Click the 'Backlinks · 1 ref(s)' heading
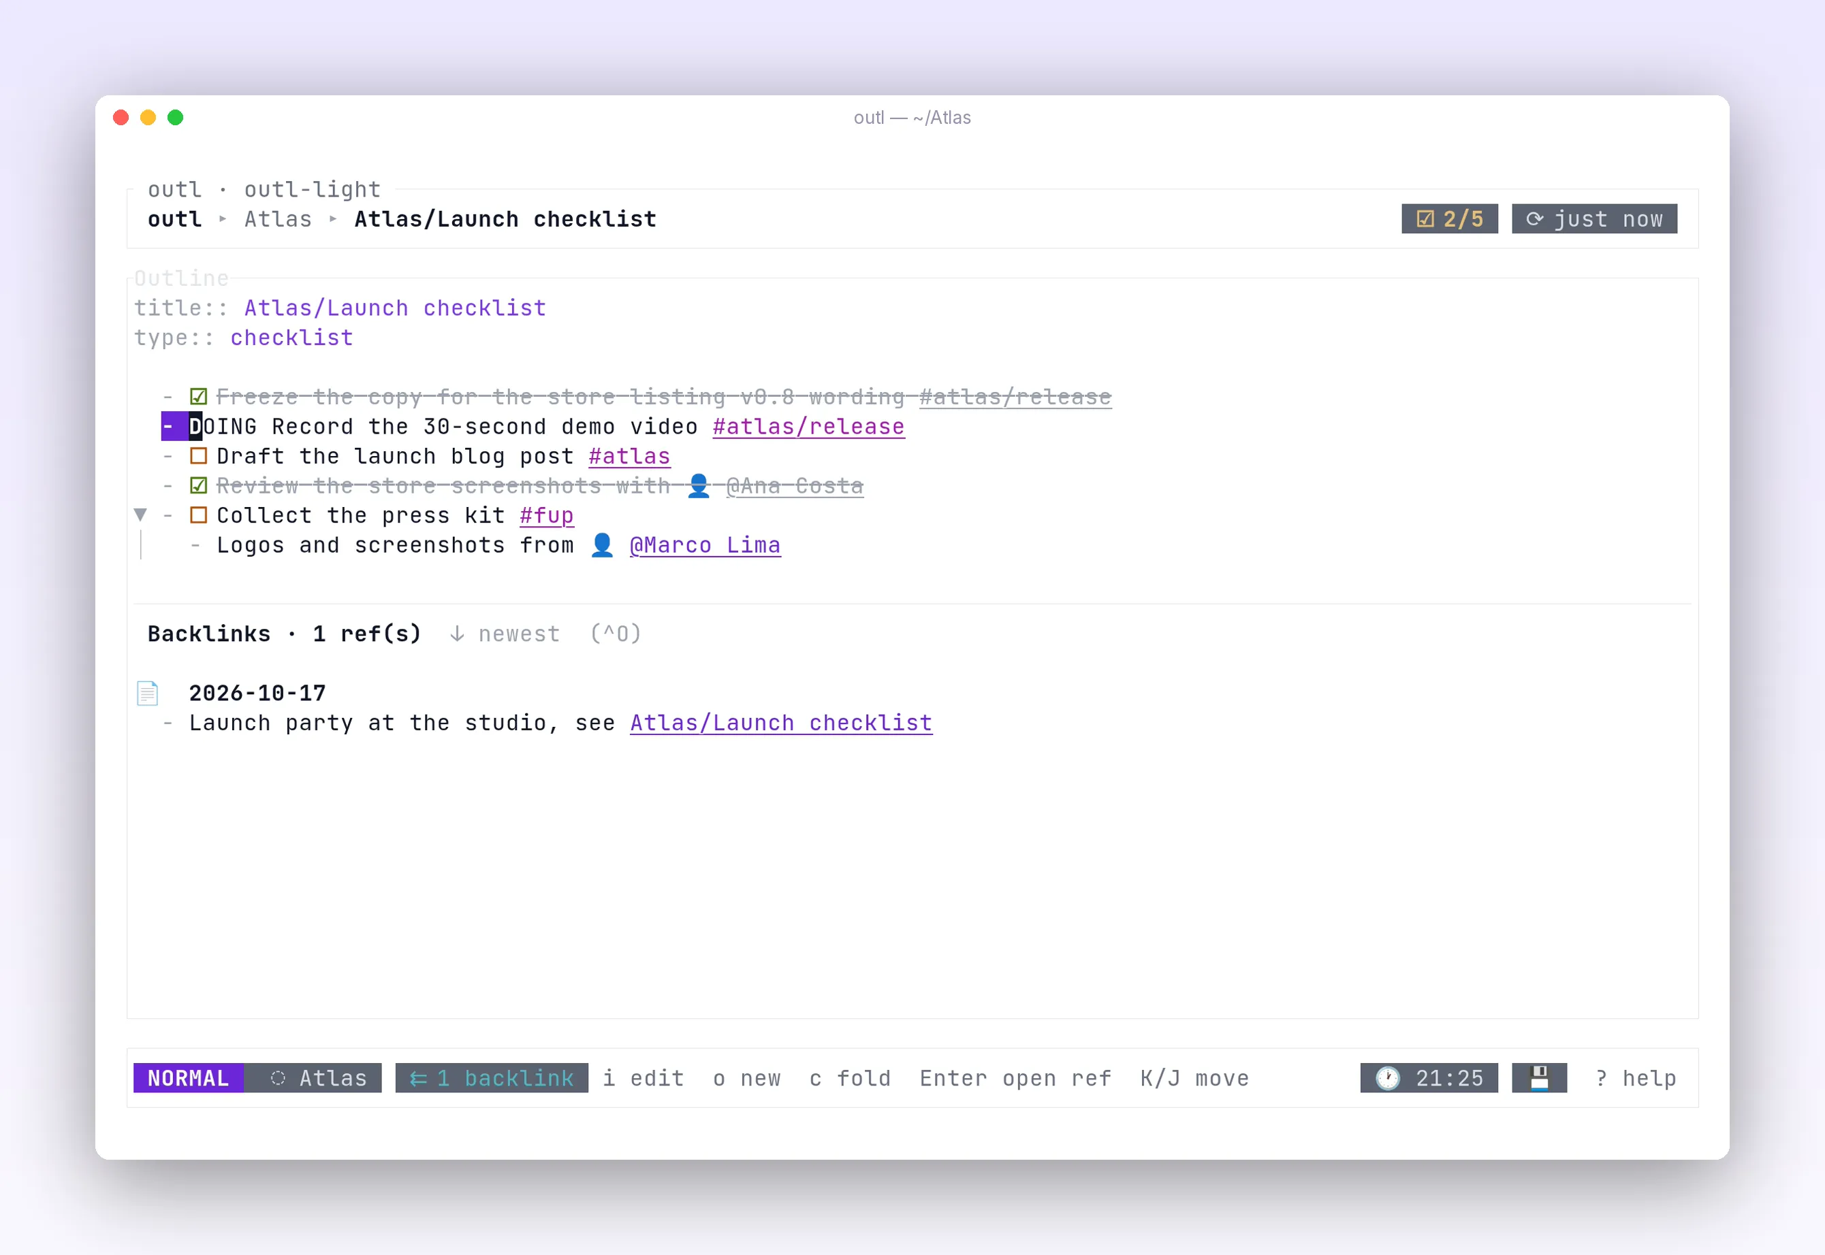This screenshot has height=1255, width=1825. tap(285, 634)
